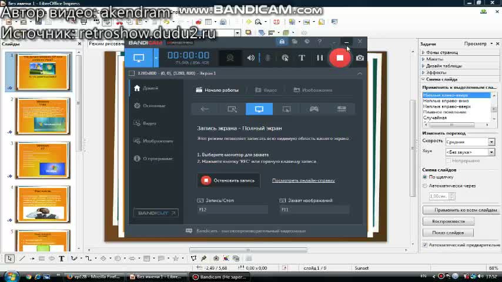The height and width of the screenshot is (282, 502).
Task: Click the BANDICUT button
Action: 156,213
